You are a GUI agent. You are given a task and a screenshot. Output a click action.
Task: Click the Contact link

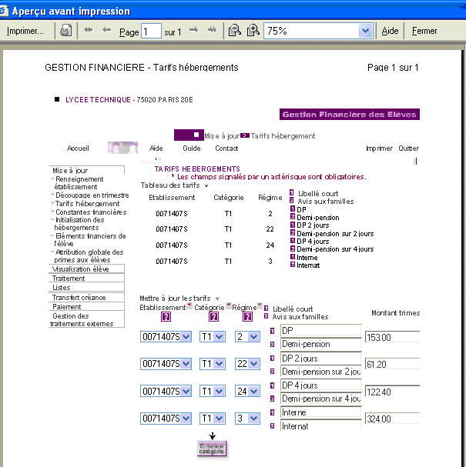[x=226, y=148]
